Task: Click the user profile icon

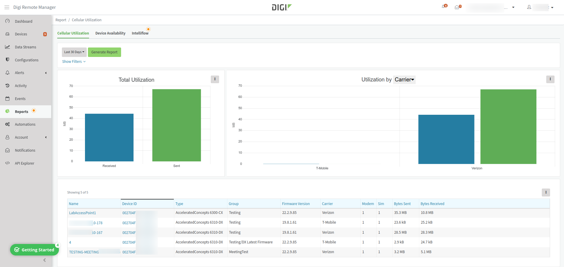Action: [529, 7]
